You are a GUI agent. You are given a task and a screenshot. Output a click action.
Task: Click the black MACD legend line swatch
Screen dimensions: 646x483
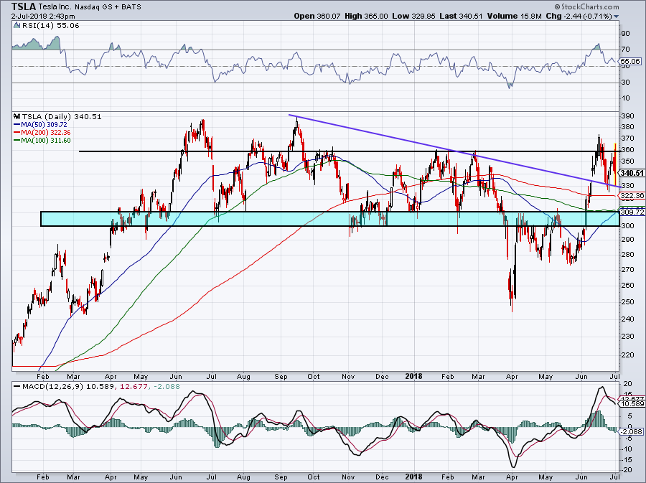(17, 387)
